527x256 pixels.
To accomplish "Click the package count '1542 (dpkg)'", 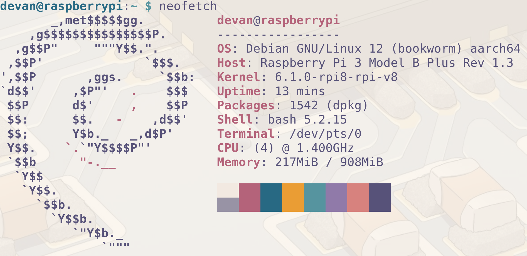I will click(329, 106).
